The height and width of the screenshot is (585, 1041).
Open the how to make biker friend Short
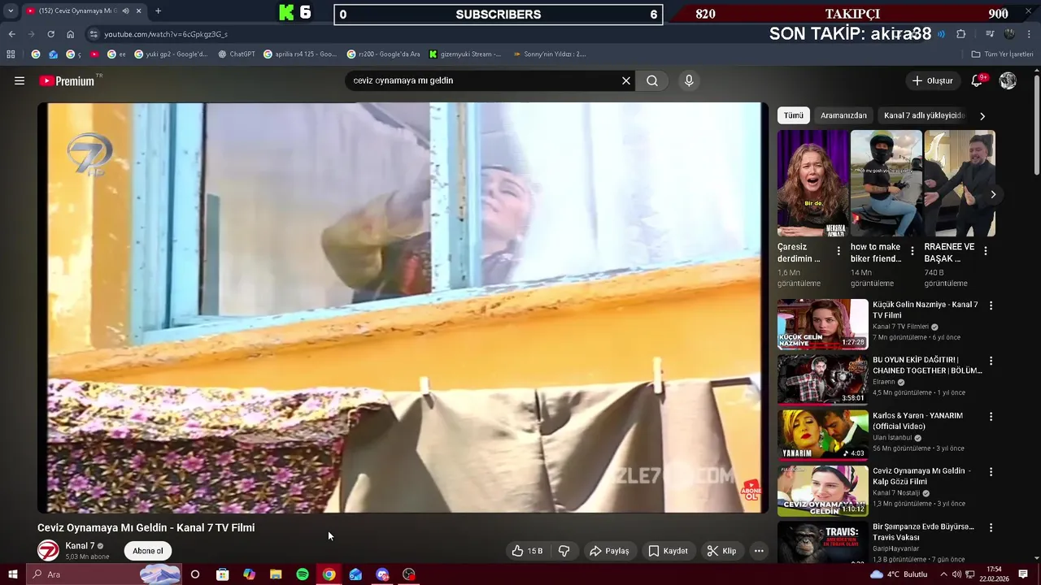tap(886, 183)
